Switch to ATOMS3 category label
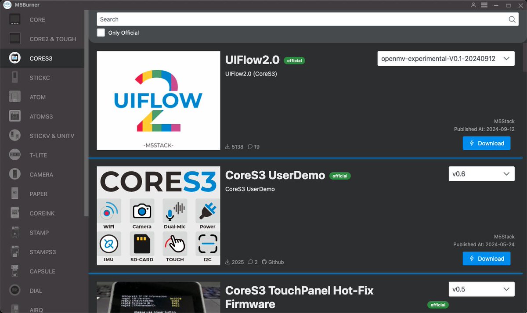Screen dimensions: 527x313 [x=41, y=116]
